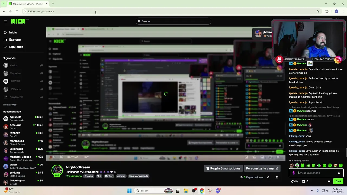Toggle notifications for Gerdano18
Viewport: 347px width, 195px height.
pyautogui.click(x=41, y=97)
